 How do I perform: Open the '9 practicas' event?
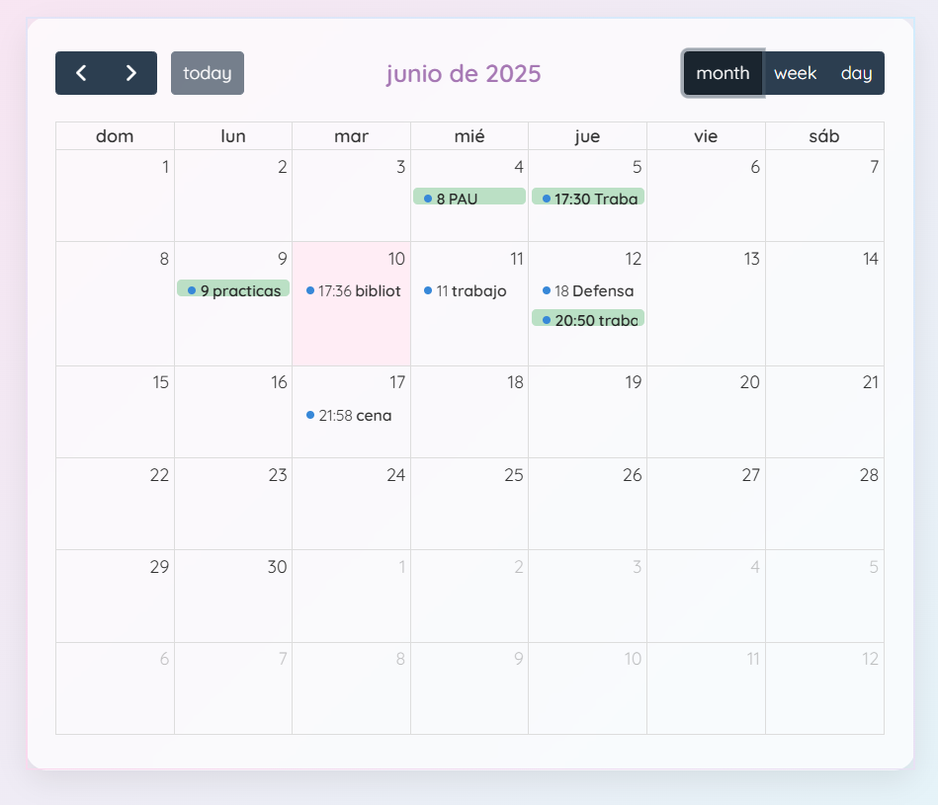click(233, 289)
